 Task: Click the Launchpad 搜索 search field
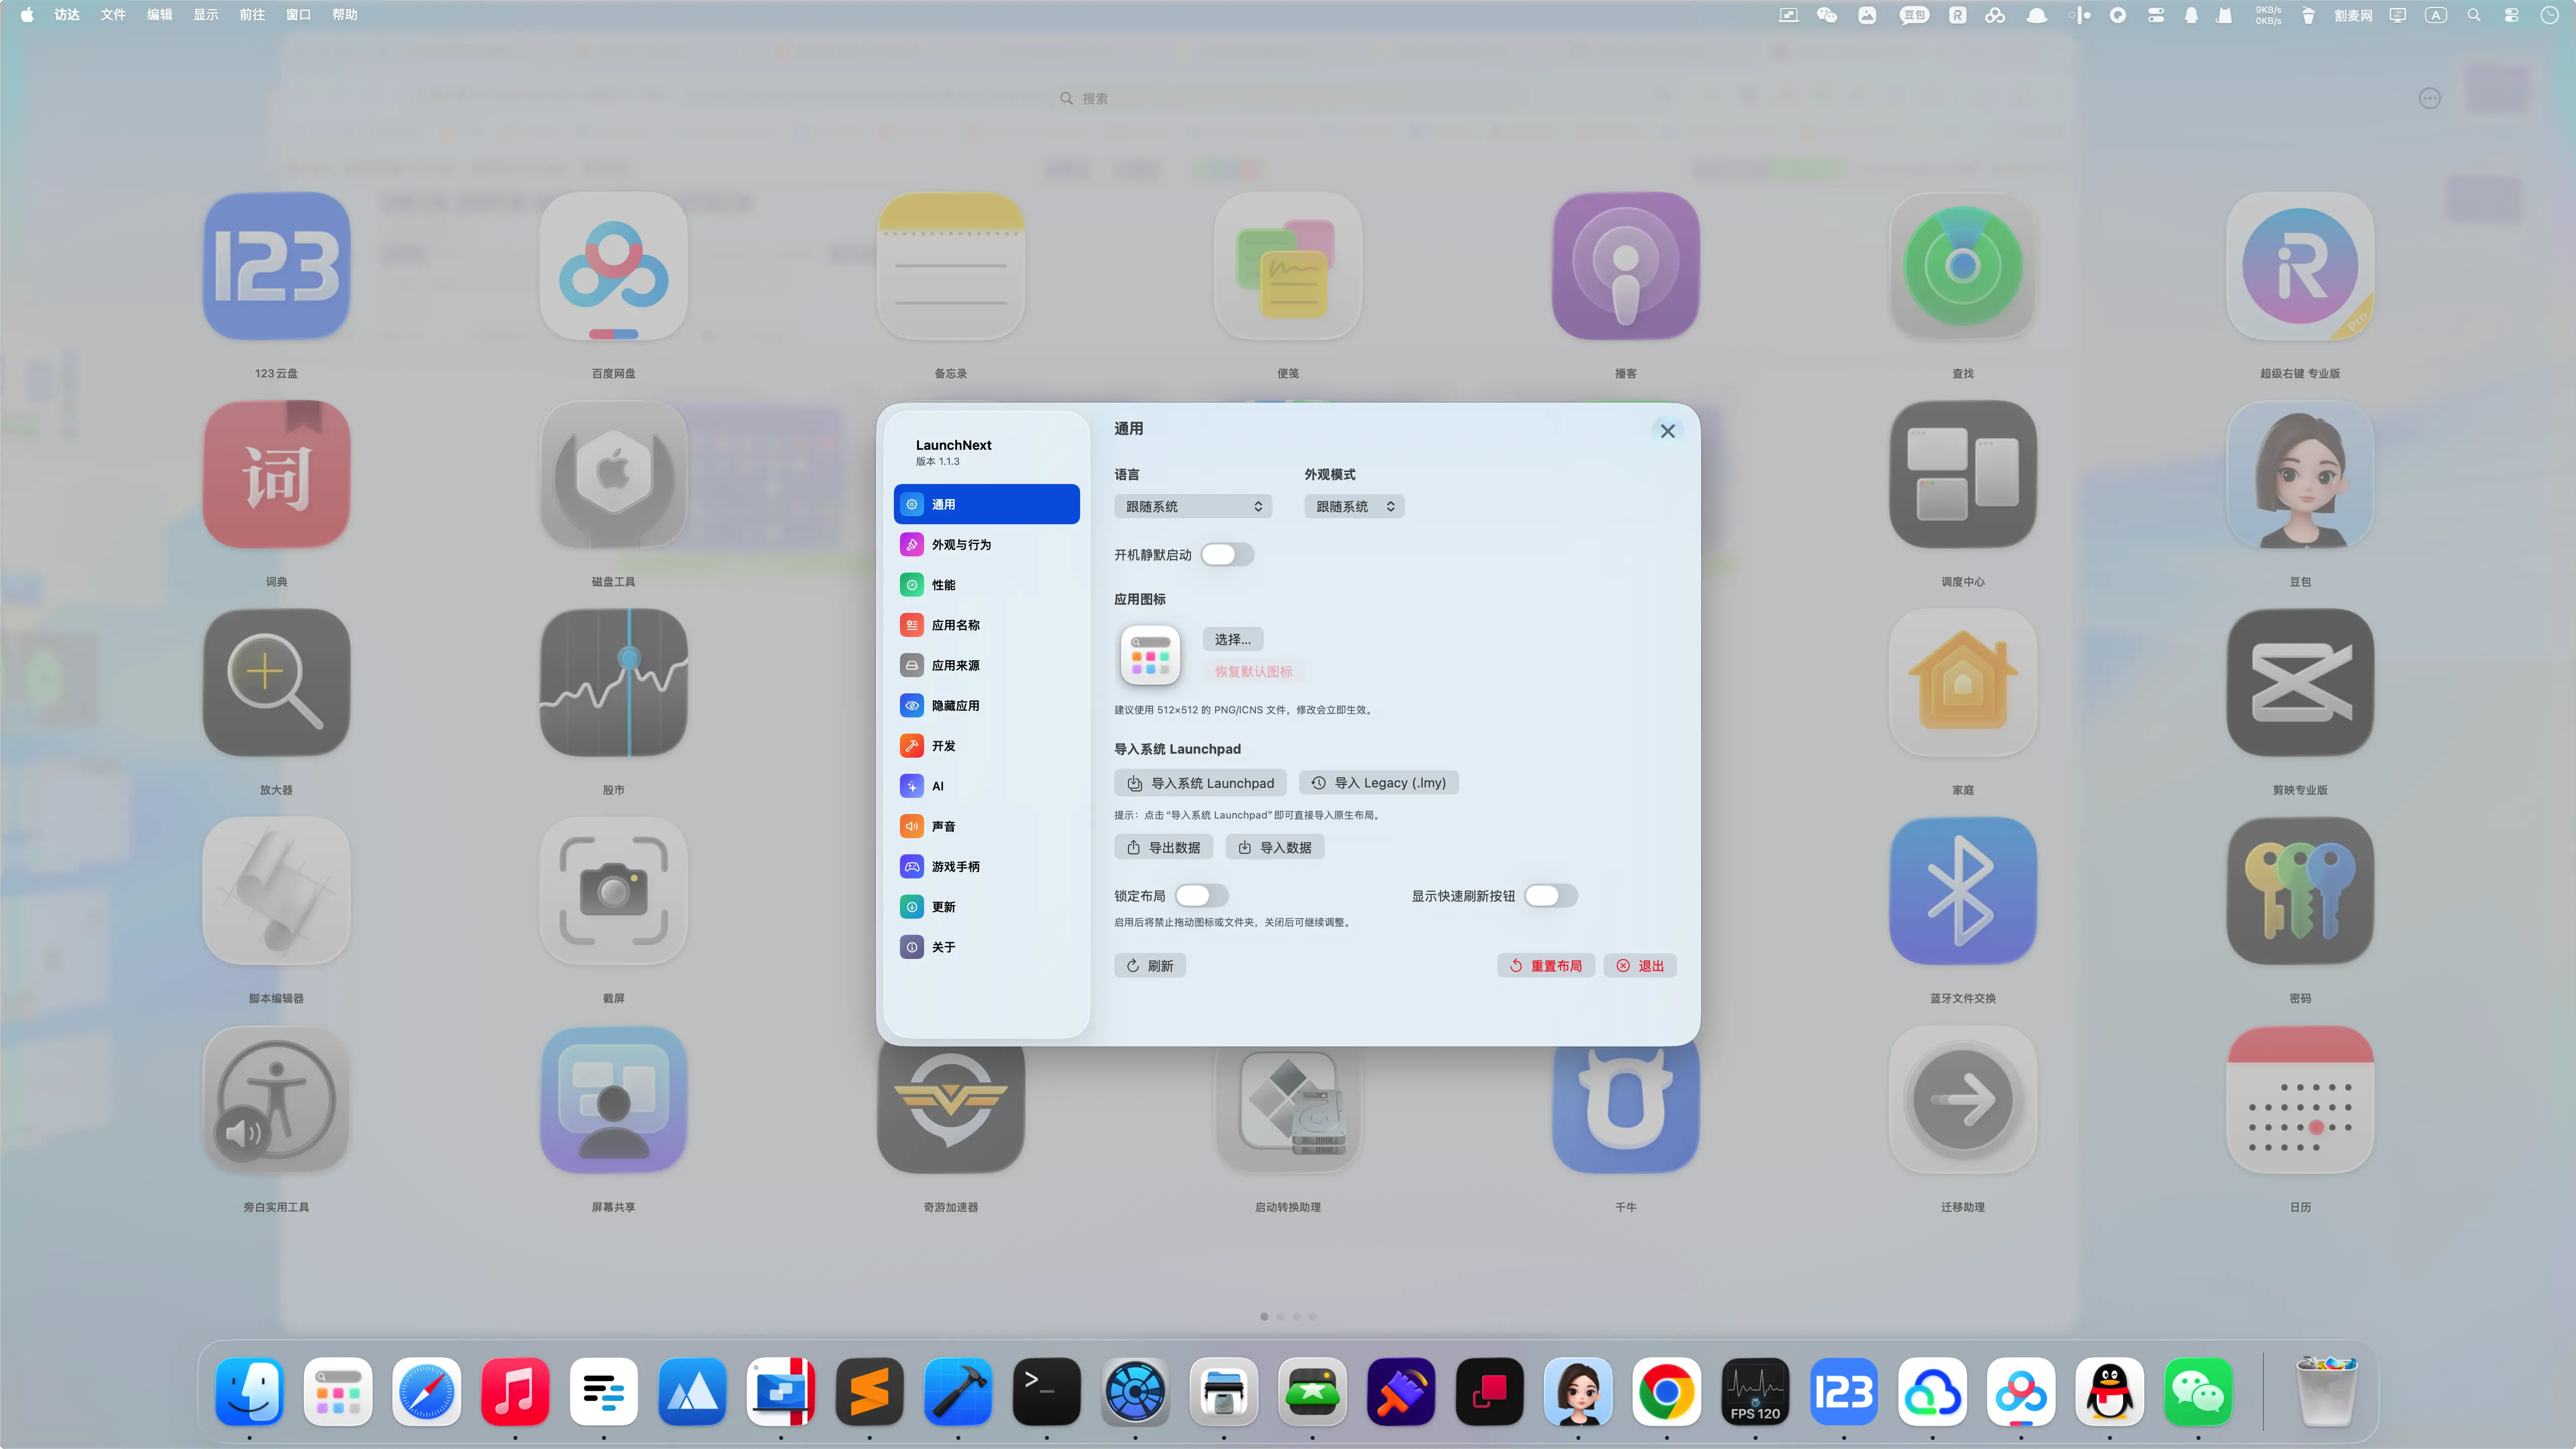(x=1094, y=98)
